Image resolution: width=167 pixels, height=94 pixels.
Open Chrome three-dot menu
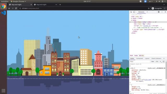[165, 8]
